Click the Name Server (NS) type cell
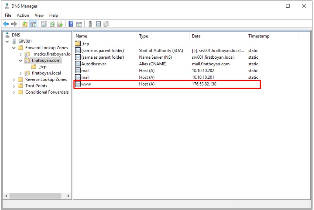The width and height of the screenshot is (314, 210). [x=155, y=57]
